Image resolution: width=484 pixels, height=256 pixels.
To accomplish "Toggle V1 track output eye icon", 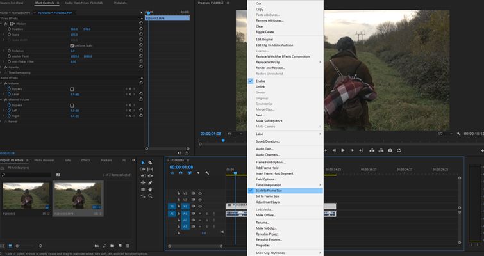I will (200, 206).
